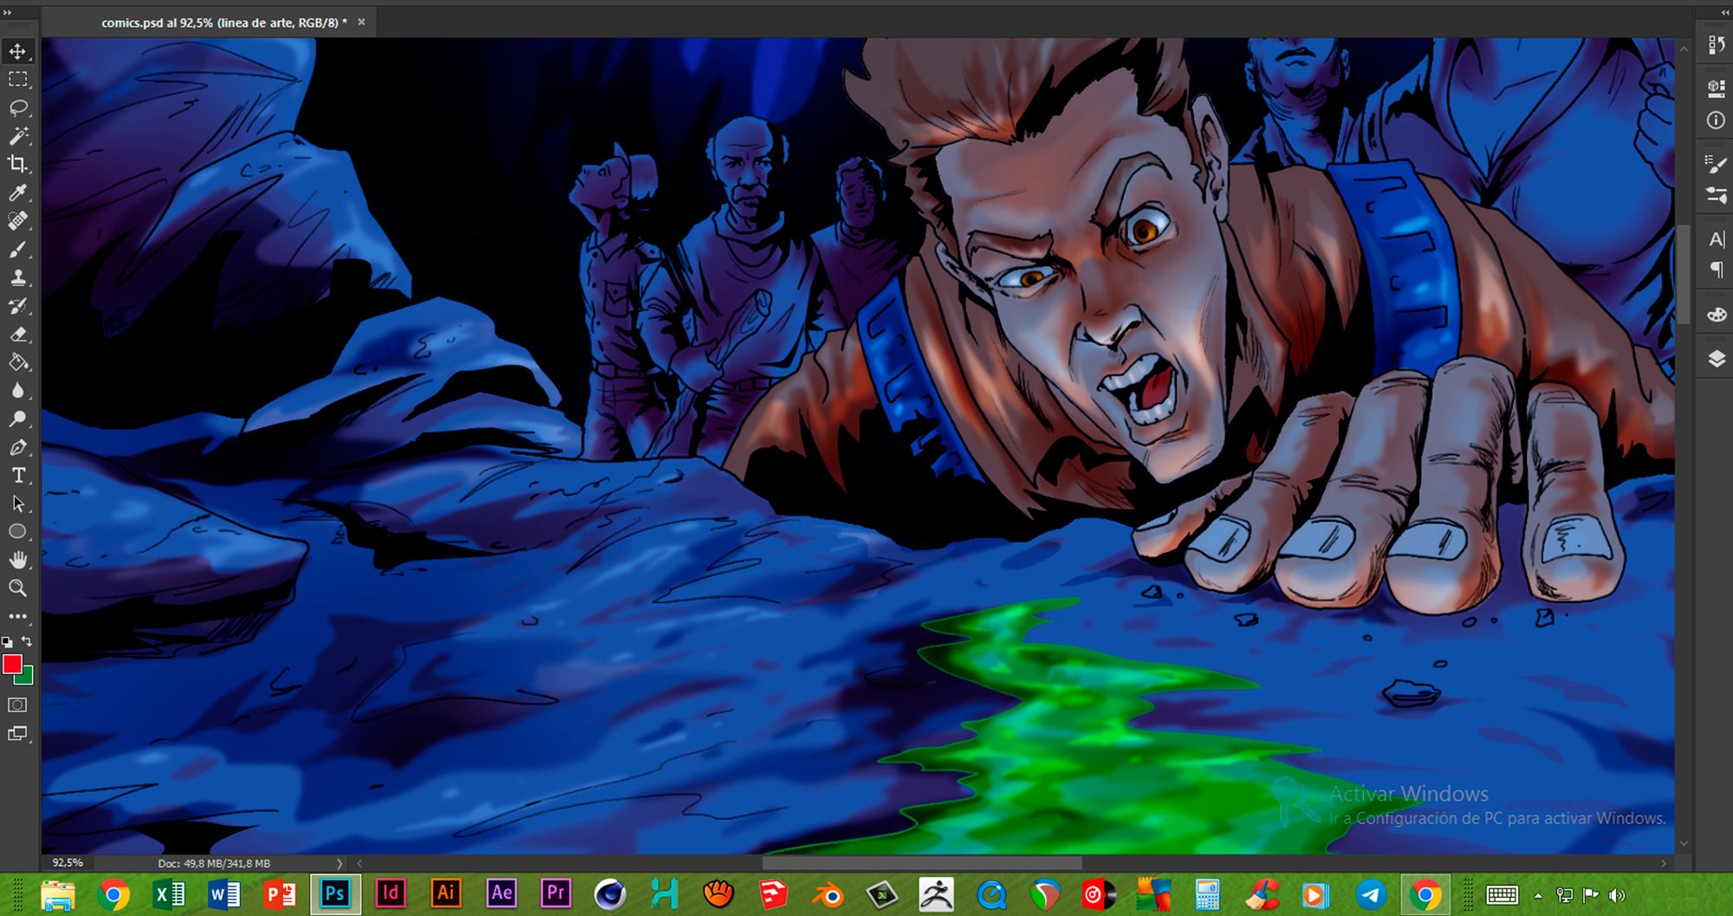Open After Effects from the taskbar
The width and height of the screenshot is (1733, 916).
pos(502,894)
